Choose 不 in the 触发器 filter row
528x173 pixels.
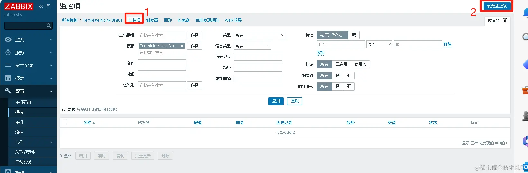point(349,75)
